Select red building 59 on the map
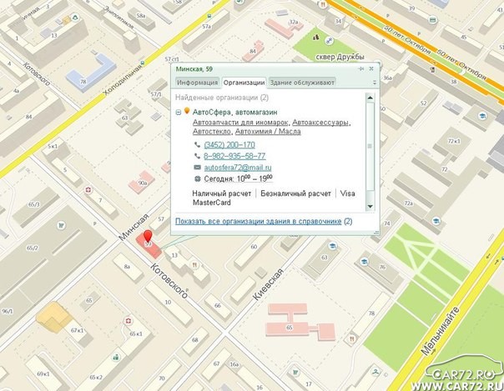 click(x=149, y=246)
